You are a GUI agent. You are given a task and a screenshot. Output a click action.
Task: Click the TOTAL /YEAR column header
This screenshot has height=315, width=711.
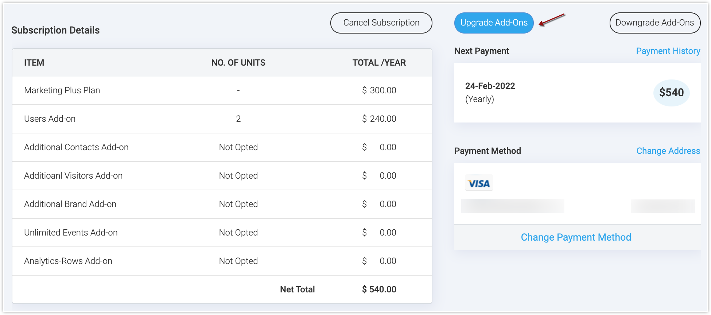(379, 63)
